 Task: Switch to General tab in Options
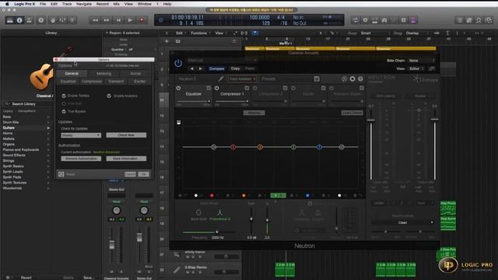(x=72, y=73)
